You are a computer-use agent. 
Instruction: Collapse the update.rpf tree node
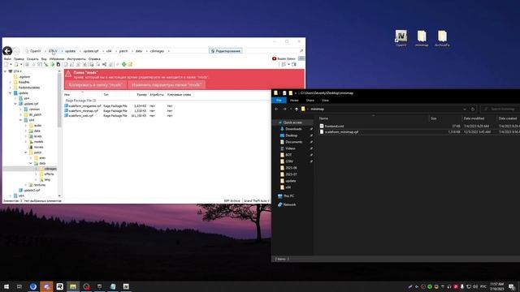(x=15, y=104)
